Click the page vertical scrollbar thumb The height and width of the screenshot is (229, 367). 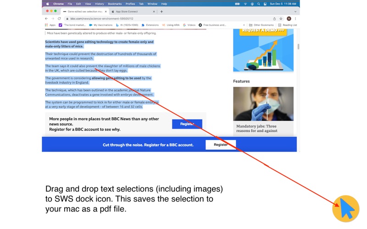(x=298, y=47)
